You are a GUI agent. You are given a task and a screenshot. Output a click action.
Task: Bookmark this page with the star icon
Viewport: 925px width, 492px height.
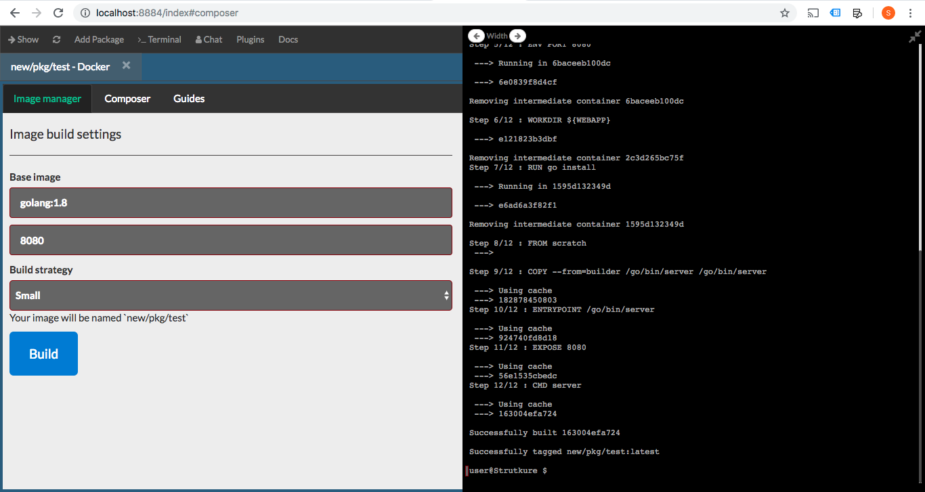pos(785,13)
